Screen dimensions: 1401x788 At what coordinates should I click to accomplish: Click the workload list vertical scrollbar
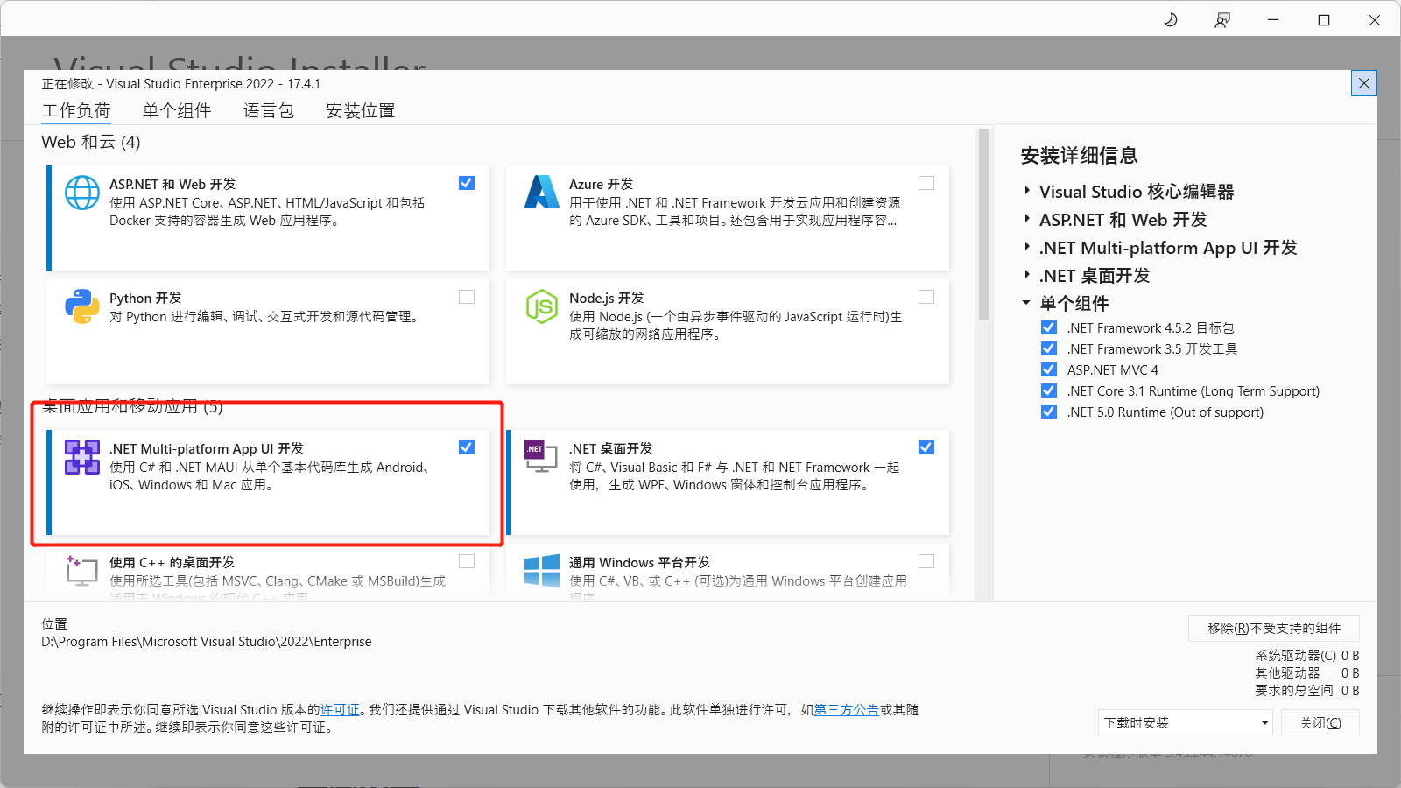click(983, 224)
